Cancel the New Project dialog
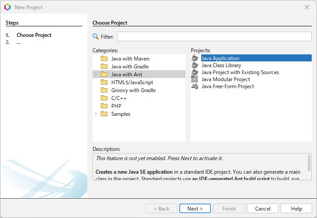 (x=263, y=209)
